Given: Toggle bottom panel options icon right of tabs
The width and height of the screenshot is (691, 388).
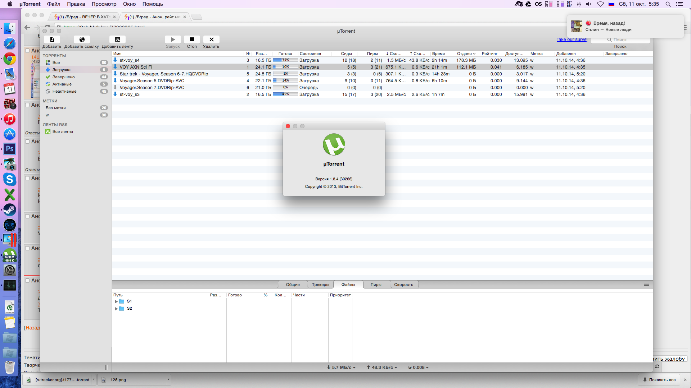Looking at the screenshot, I should [646, 285].
